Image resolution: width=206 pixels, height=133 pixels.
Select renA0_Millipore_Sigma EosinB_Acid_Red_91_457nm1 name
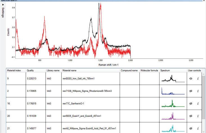[x=89, y=129]
